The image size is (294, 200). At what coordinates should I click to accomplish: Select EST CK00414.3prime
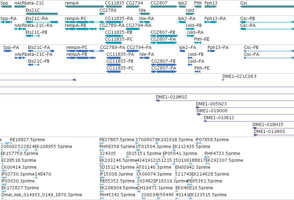point(4,171)
